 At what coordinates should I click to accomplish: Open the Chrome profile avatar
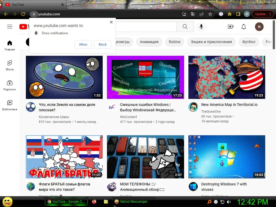click(247, 14)
